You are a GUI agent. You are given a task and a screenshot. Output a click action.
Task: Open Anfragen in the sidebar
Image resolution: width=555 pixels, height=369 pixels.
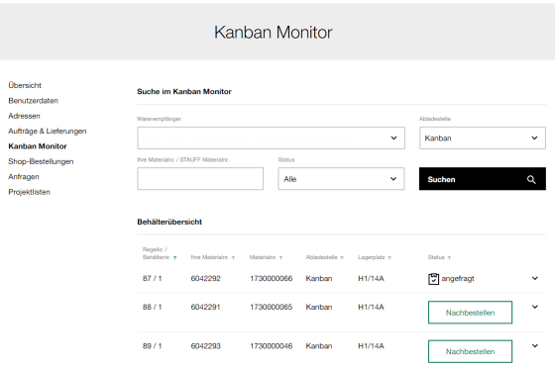[x=24, y=177]
